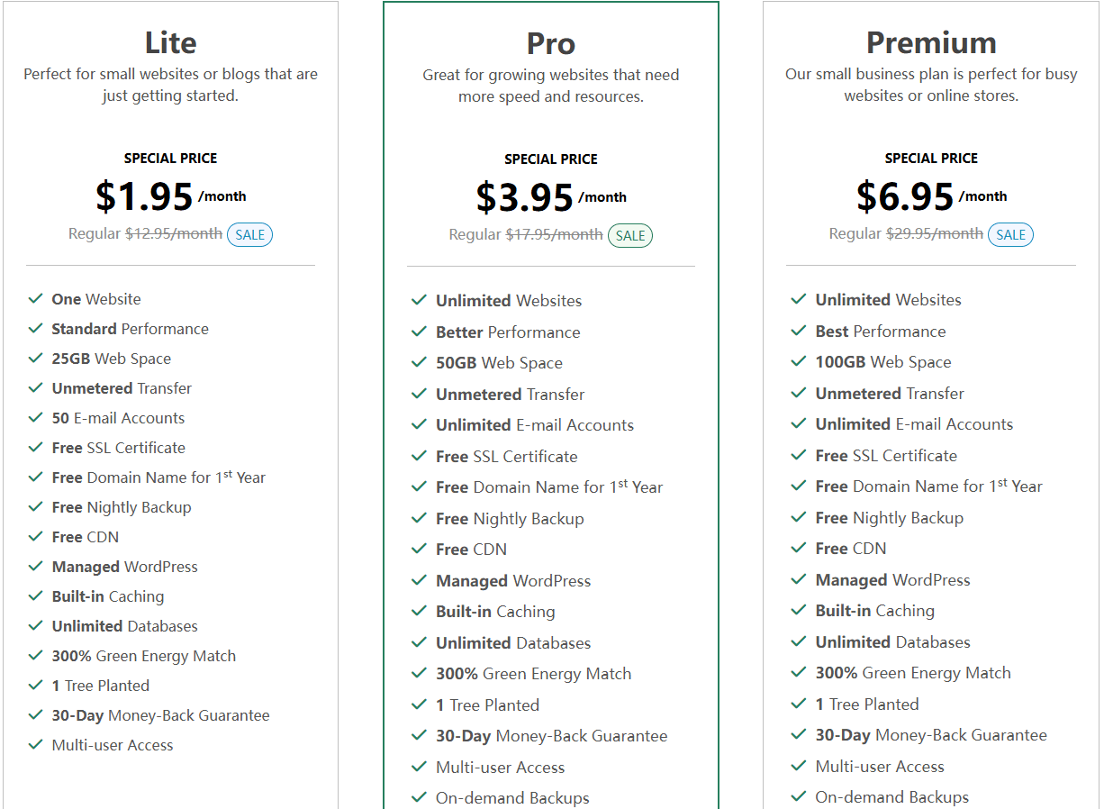
Task: Click the checkmark beside Lite's One Website
Action: (x=36, y=298)
